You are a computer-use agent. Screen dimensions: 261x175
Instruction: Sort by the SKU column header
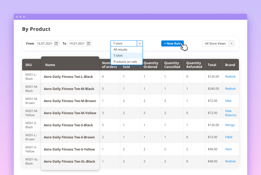click(28, 65)
